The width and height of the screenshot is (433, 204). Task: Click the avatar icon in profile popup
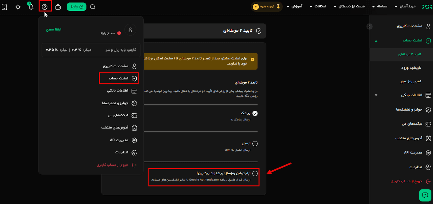pos(130,30)
